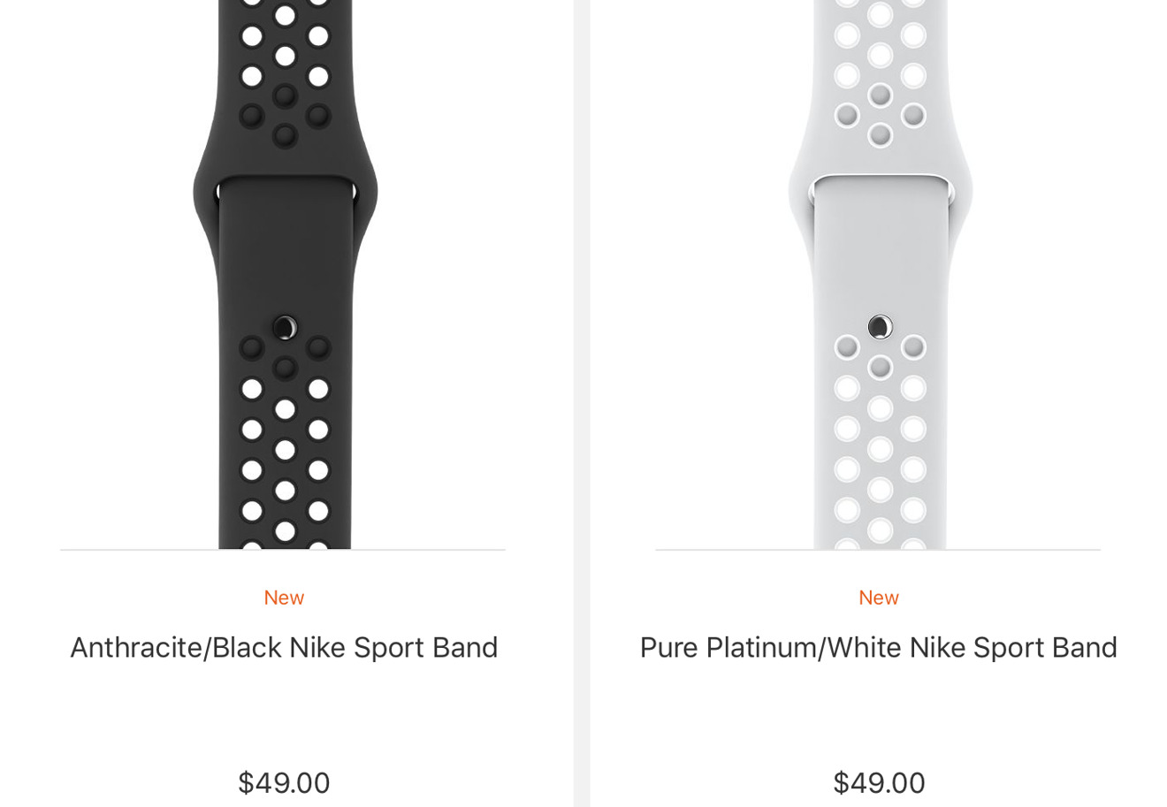Click the Pure Platinum/White band product image

[x=880, y=274]
